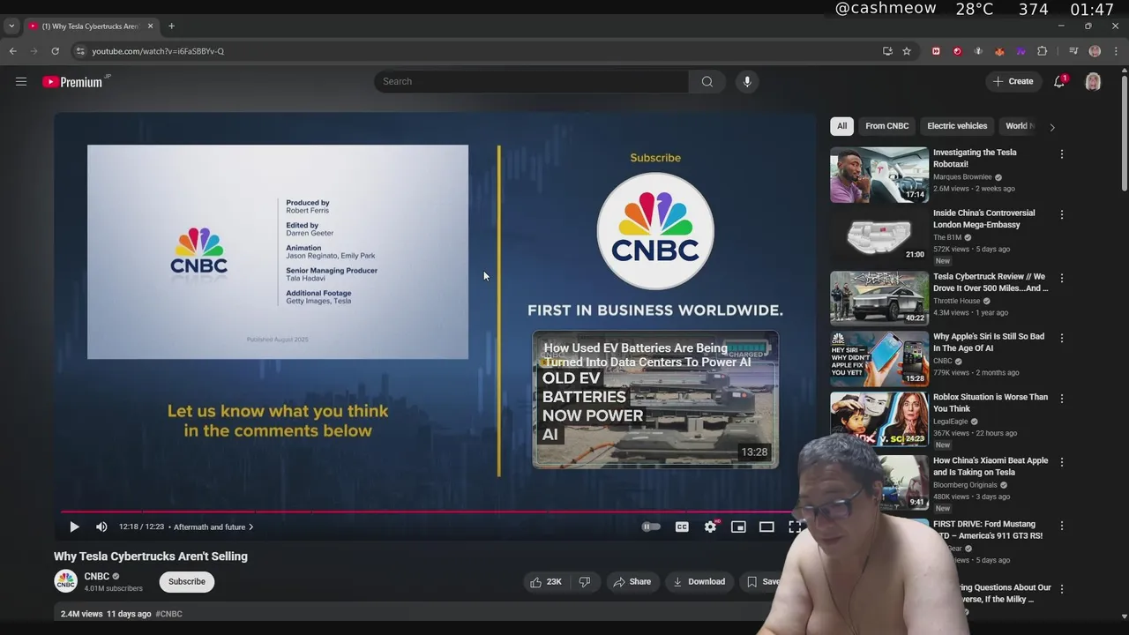
Task: Play the video
Action: pyautogui.click(x=74, y=527)
